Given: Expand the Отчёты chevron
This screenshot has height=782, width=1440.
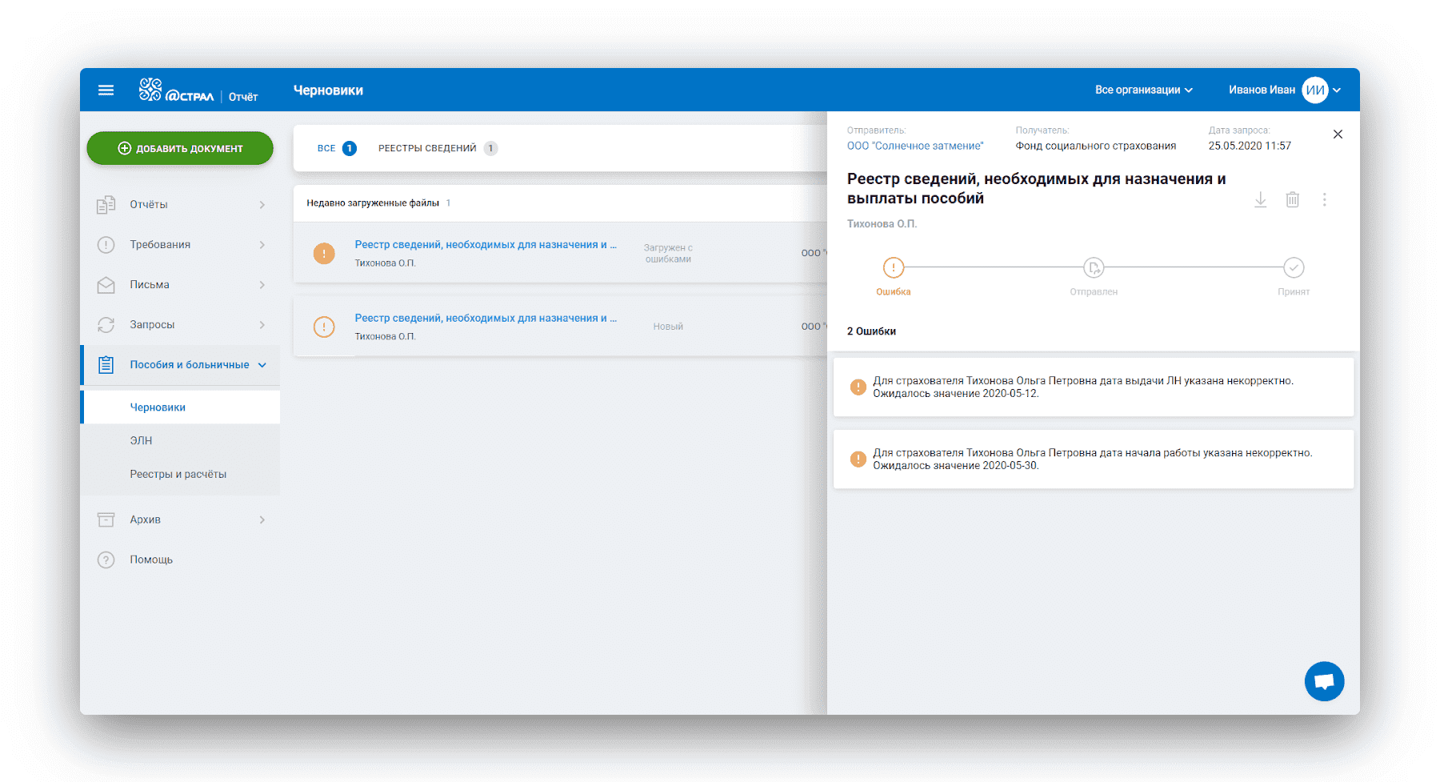Looking at the screenshot, I should [262, 205].
